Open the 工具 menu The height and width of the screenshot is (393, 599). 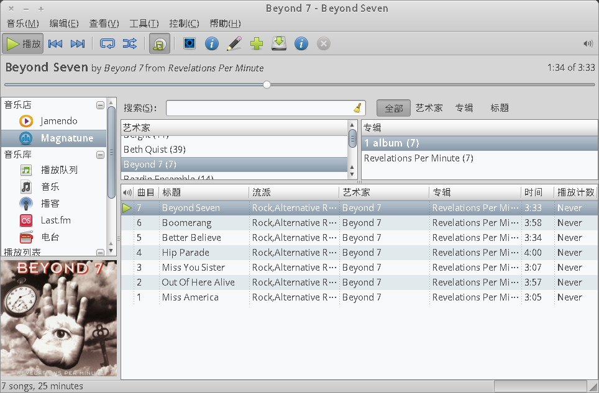pos(144,24)
